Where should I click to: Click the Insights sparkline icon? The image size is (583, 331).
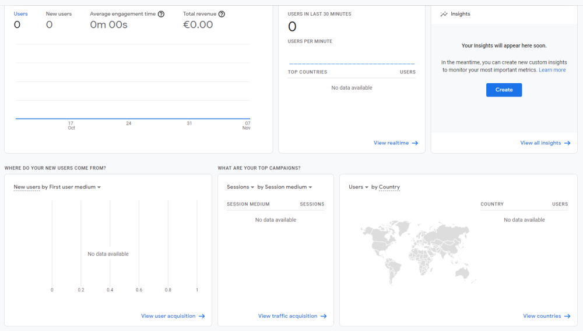(x=444, y=14)
